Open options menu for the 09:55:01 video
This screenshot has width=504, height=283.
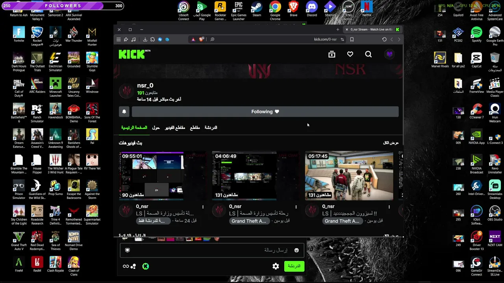point(203,207)
